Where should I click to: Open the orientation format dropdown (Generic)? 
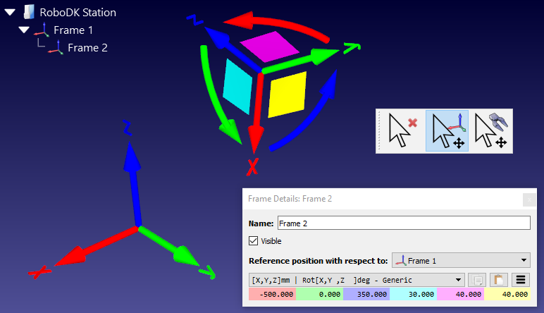[x=357, y=280]
